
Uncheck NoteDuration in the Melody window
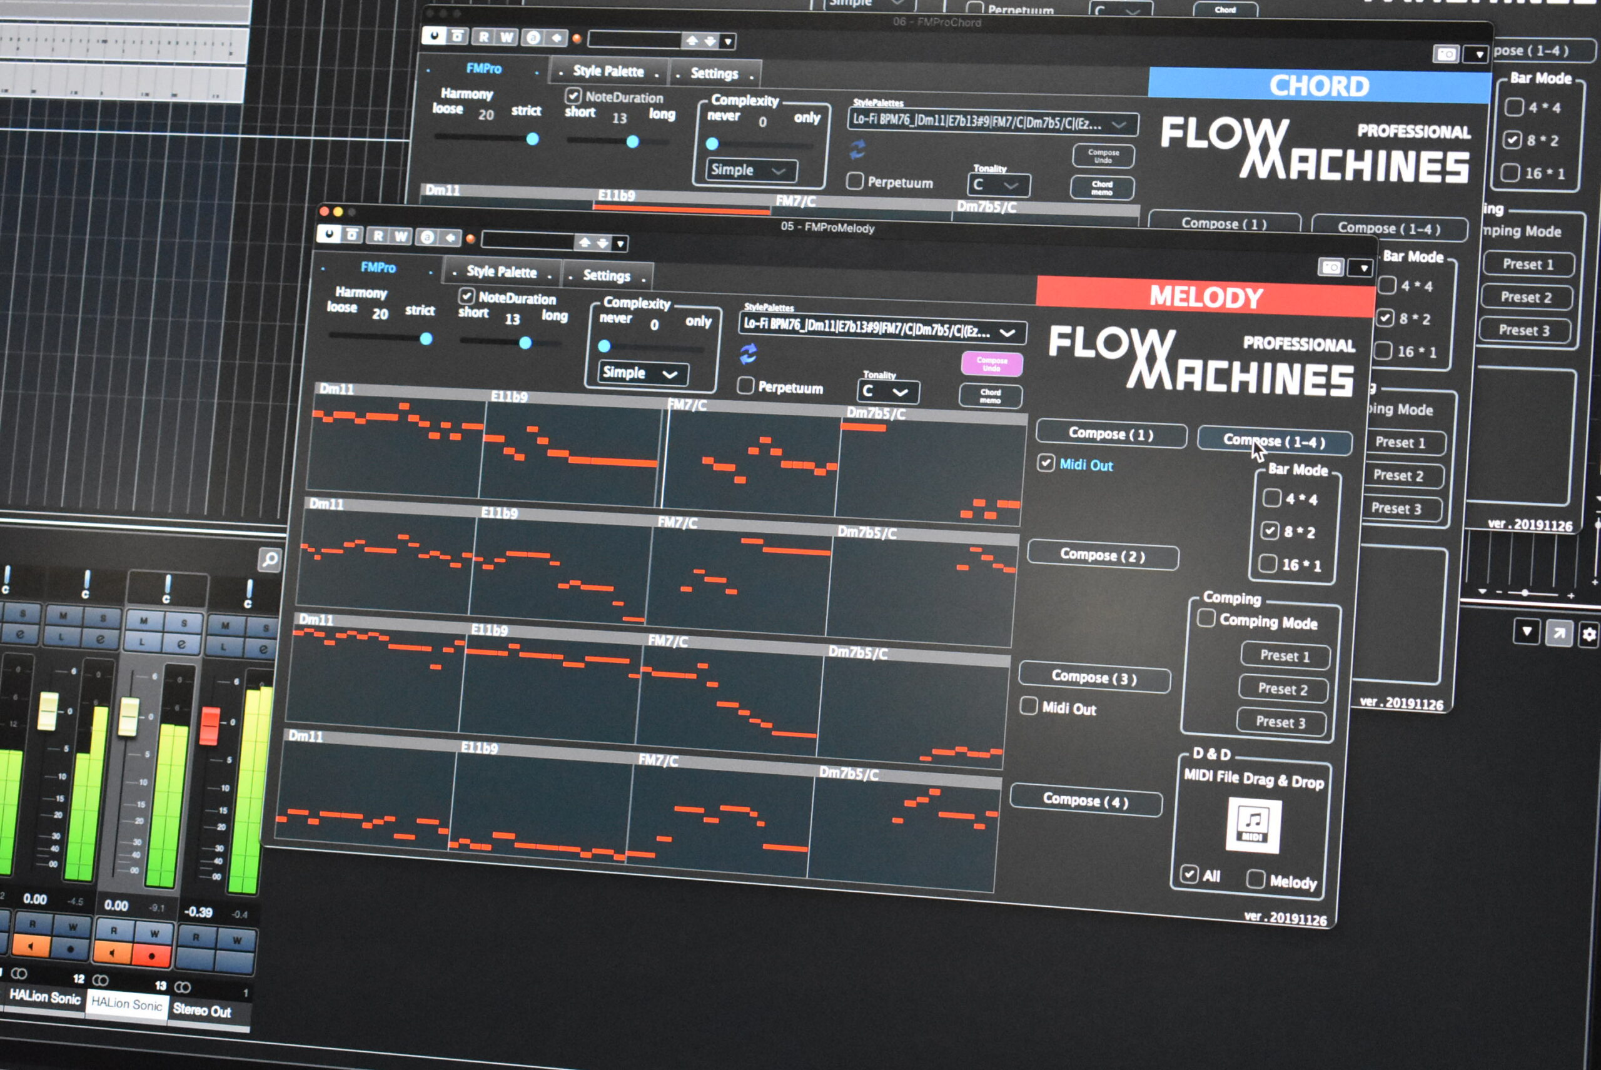coord(467,295)
